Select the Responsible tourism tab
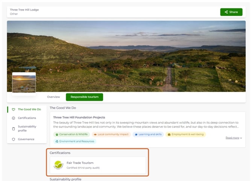The height and width of the screenshot is (181, 252). pyautogui.click(x=84, y=97)
